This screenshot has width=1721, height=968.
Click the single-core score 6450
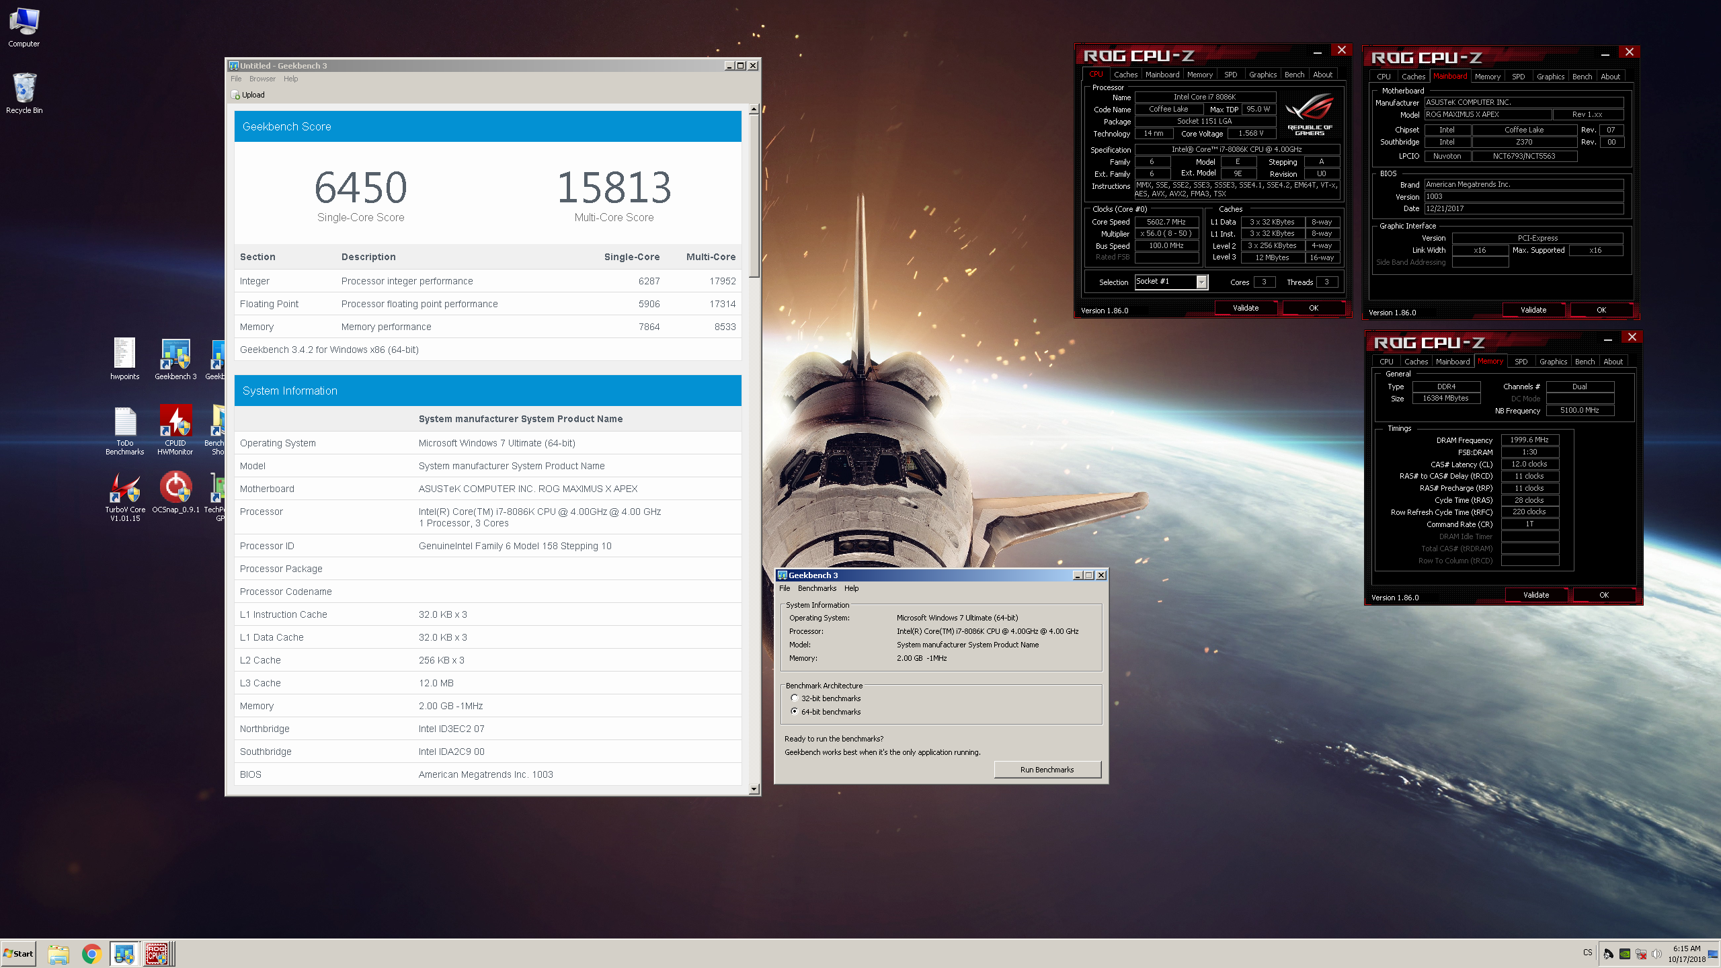click(360, 188)
